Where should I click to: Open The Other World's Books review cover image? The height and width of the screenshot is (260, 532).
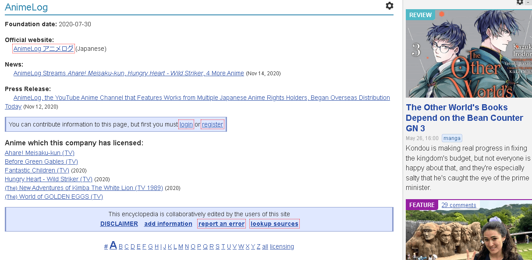click(469, 53)
